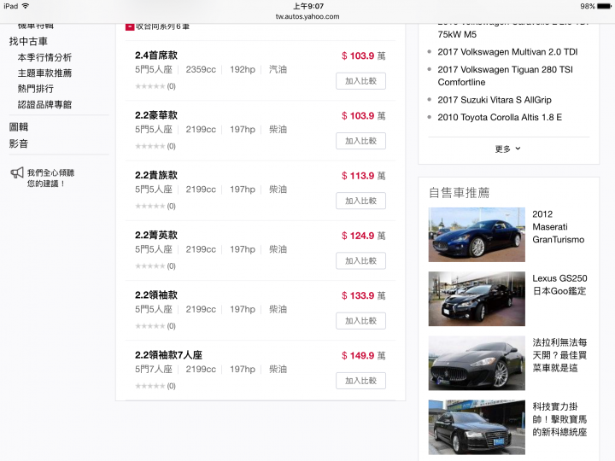Open 主題車款推薦 sidebar link
615x461 pixels.
[44, 73]
